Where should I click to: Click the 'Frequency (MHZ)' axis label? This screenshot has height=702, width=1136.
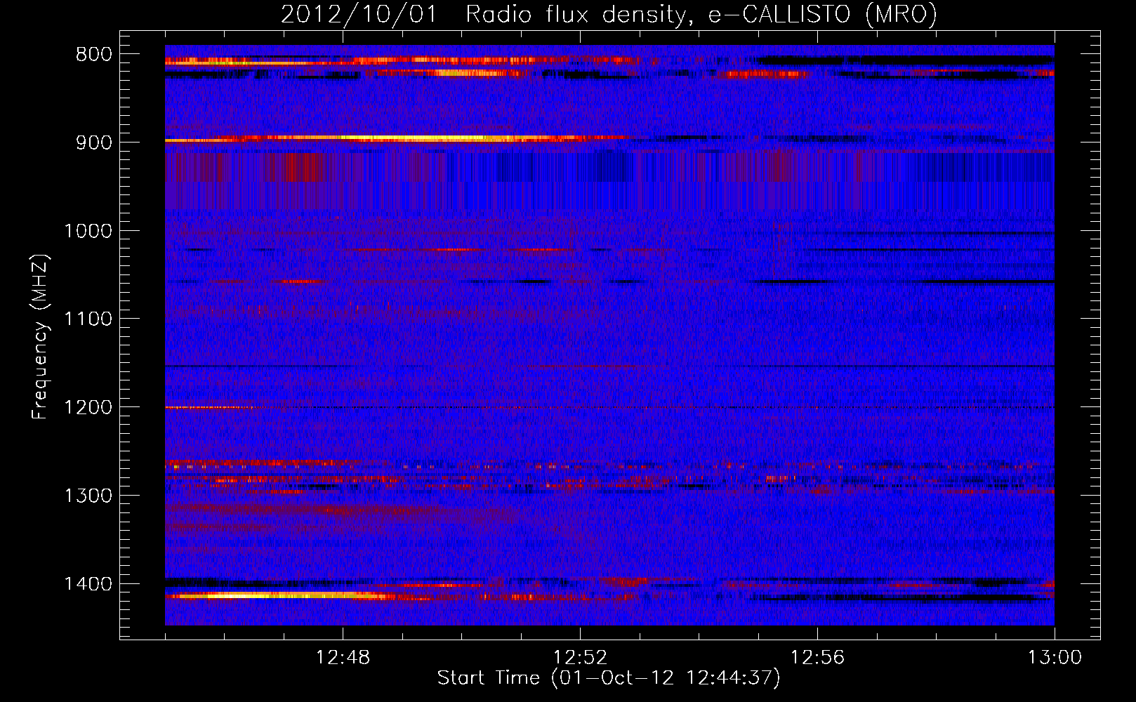[40, 337]
